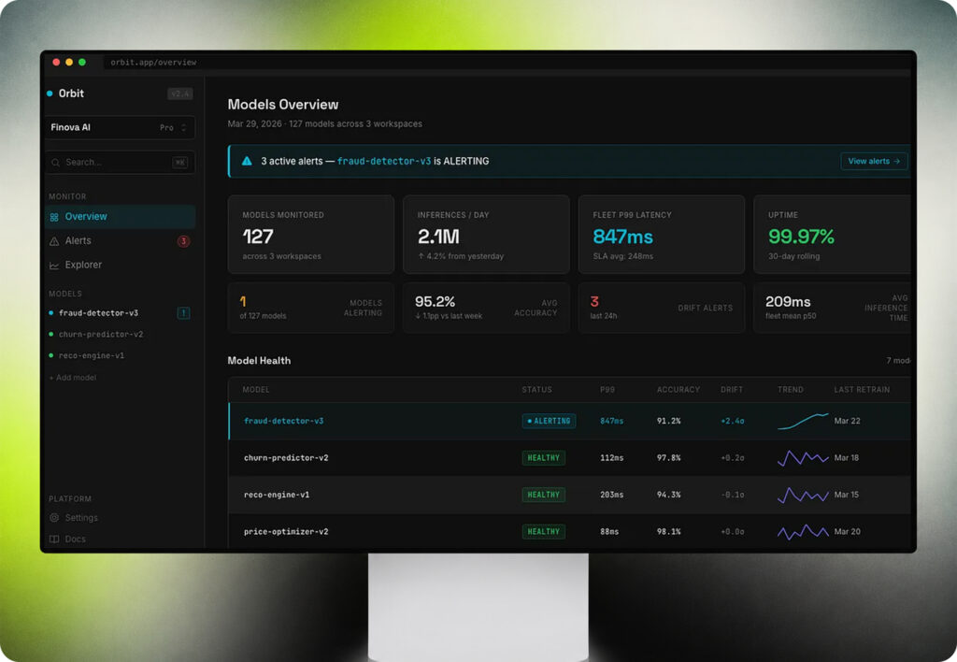Image resolution: width=957 pixels, height=662 pixels.
Task: Click the View alerts button
Action: [x=874, y=161]
